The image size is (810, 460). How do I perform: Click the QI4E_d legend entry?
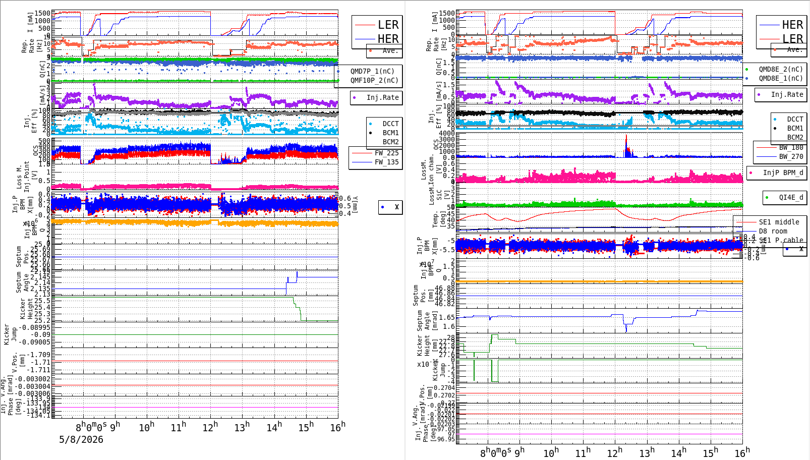click(791, 197)
